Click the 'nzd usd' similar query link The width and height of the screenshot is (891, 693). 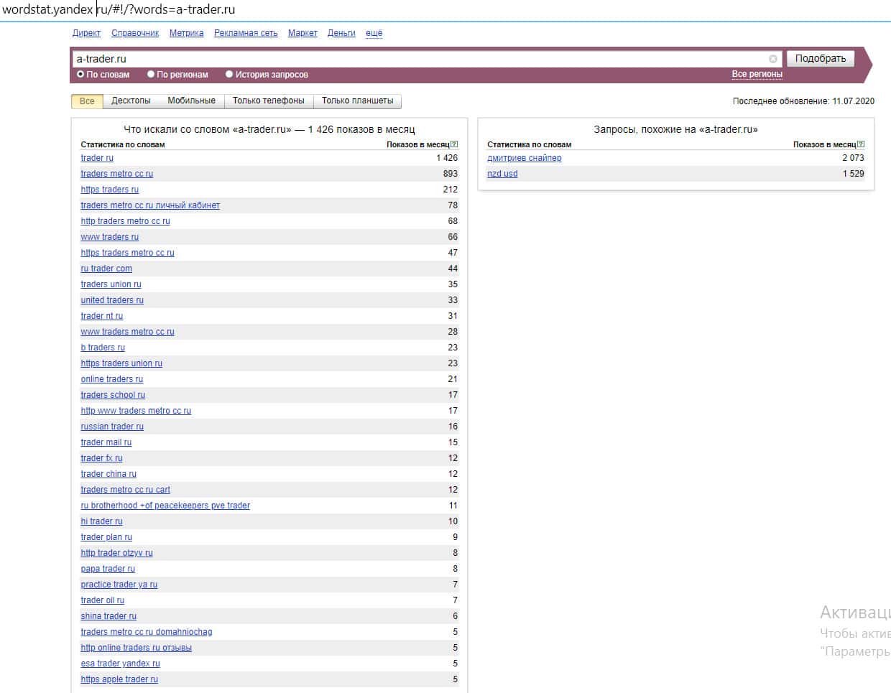[x=502, y=174]
